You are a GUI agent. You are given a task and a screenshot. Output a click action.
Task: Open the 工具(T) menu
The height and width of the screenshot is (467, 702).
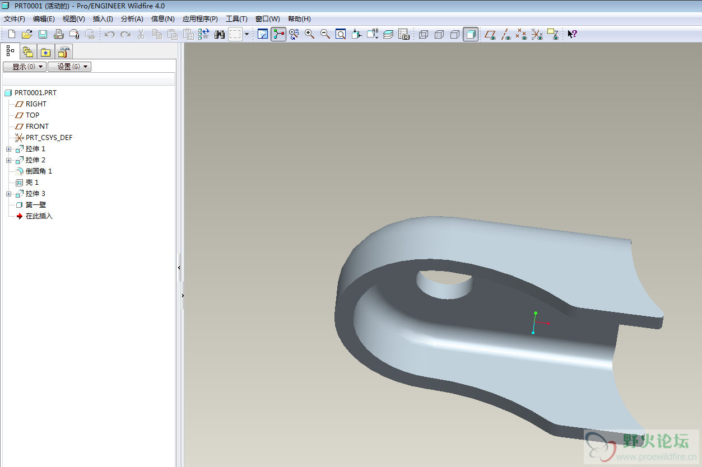coord(236,19)
